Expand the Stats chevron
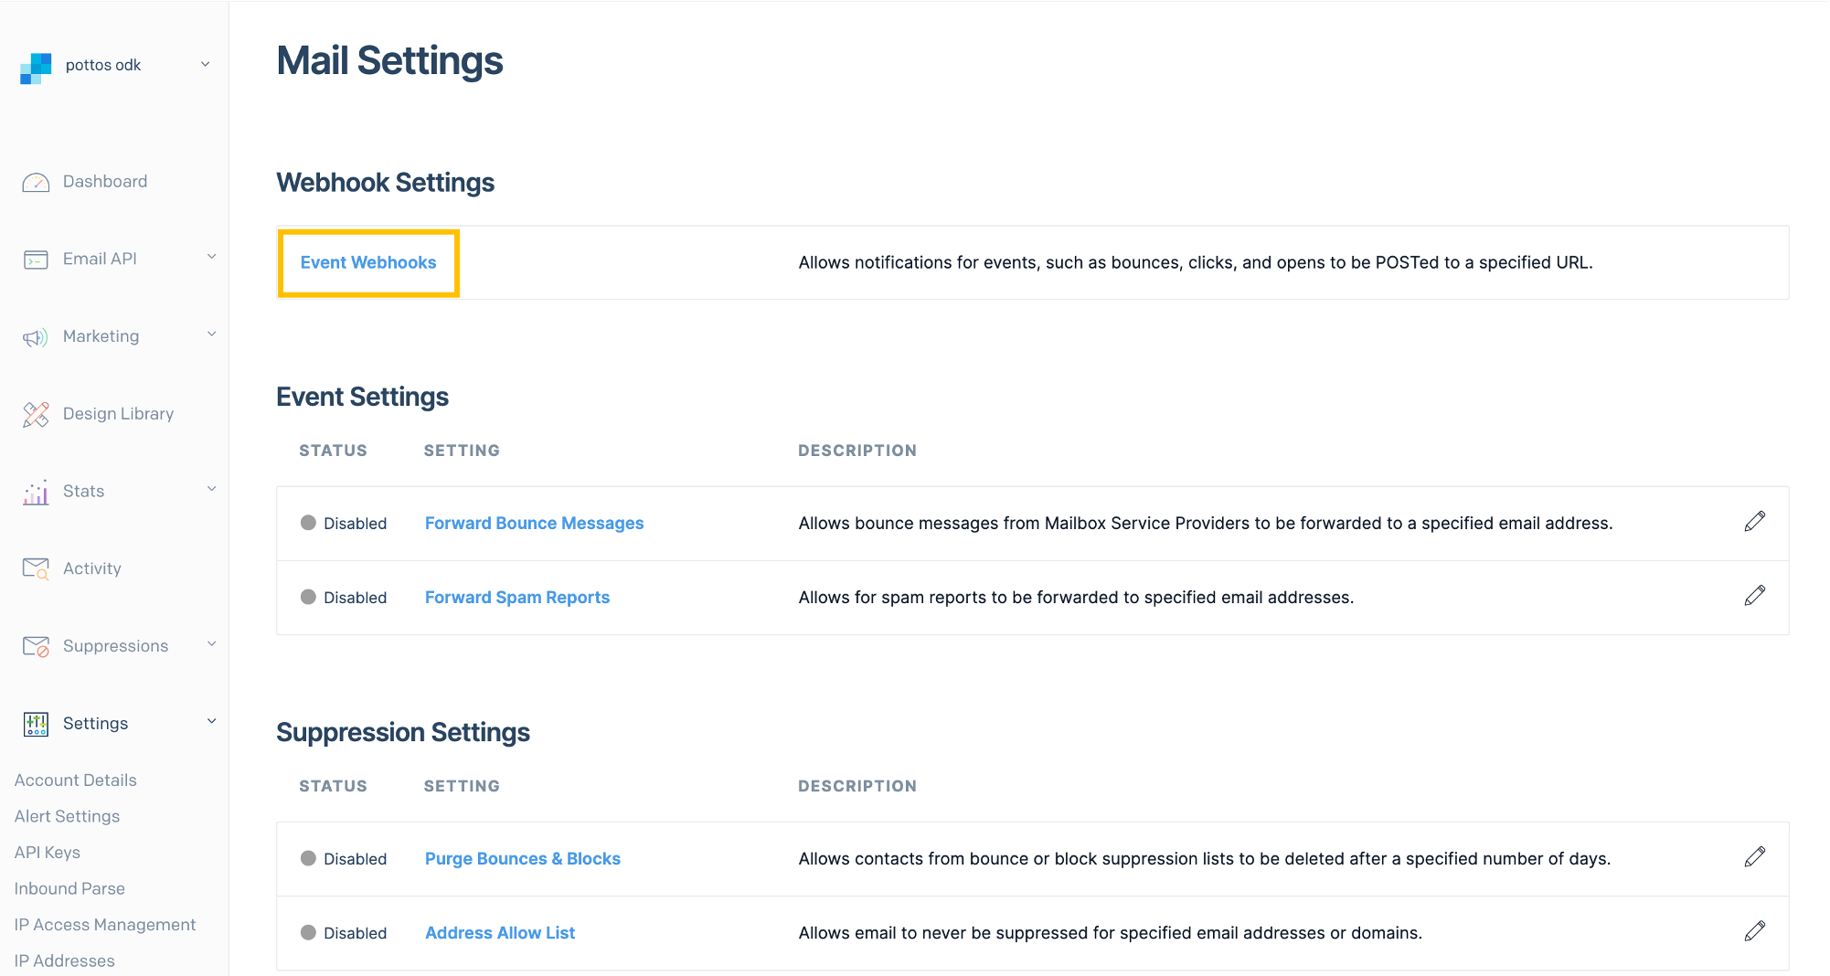1830x976 pixels. [211, 489]
